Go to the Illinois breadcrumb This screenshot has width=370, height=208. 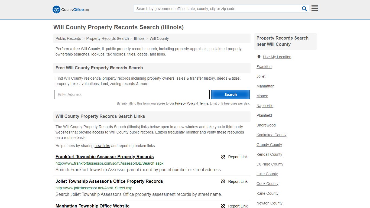point(139,38)
